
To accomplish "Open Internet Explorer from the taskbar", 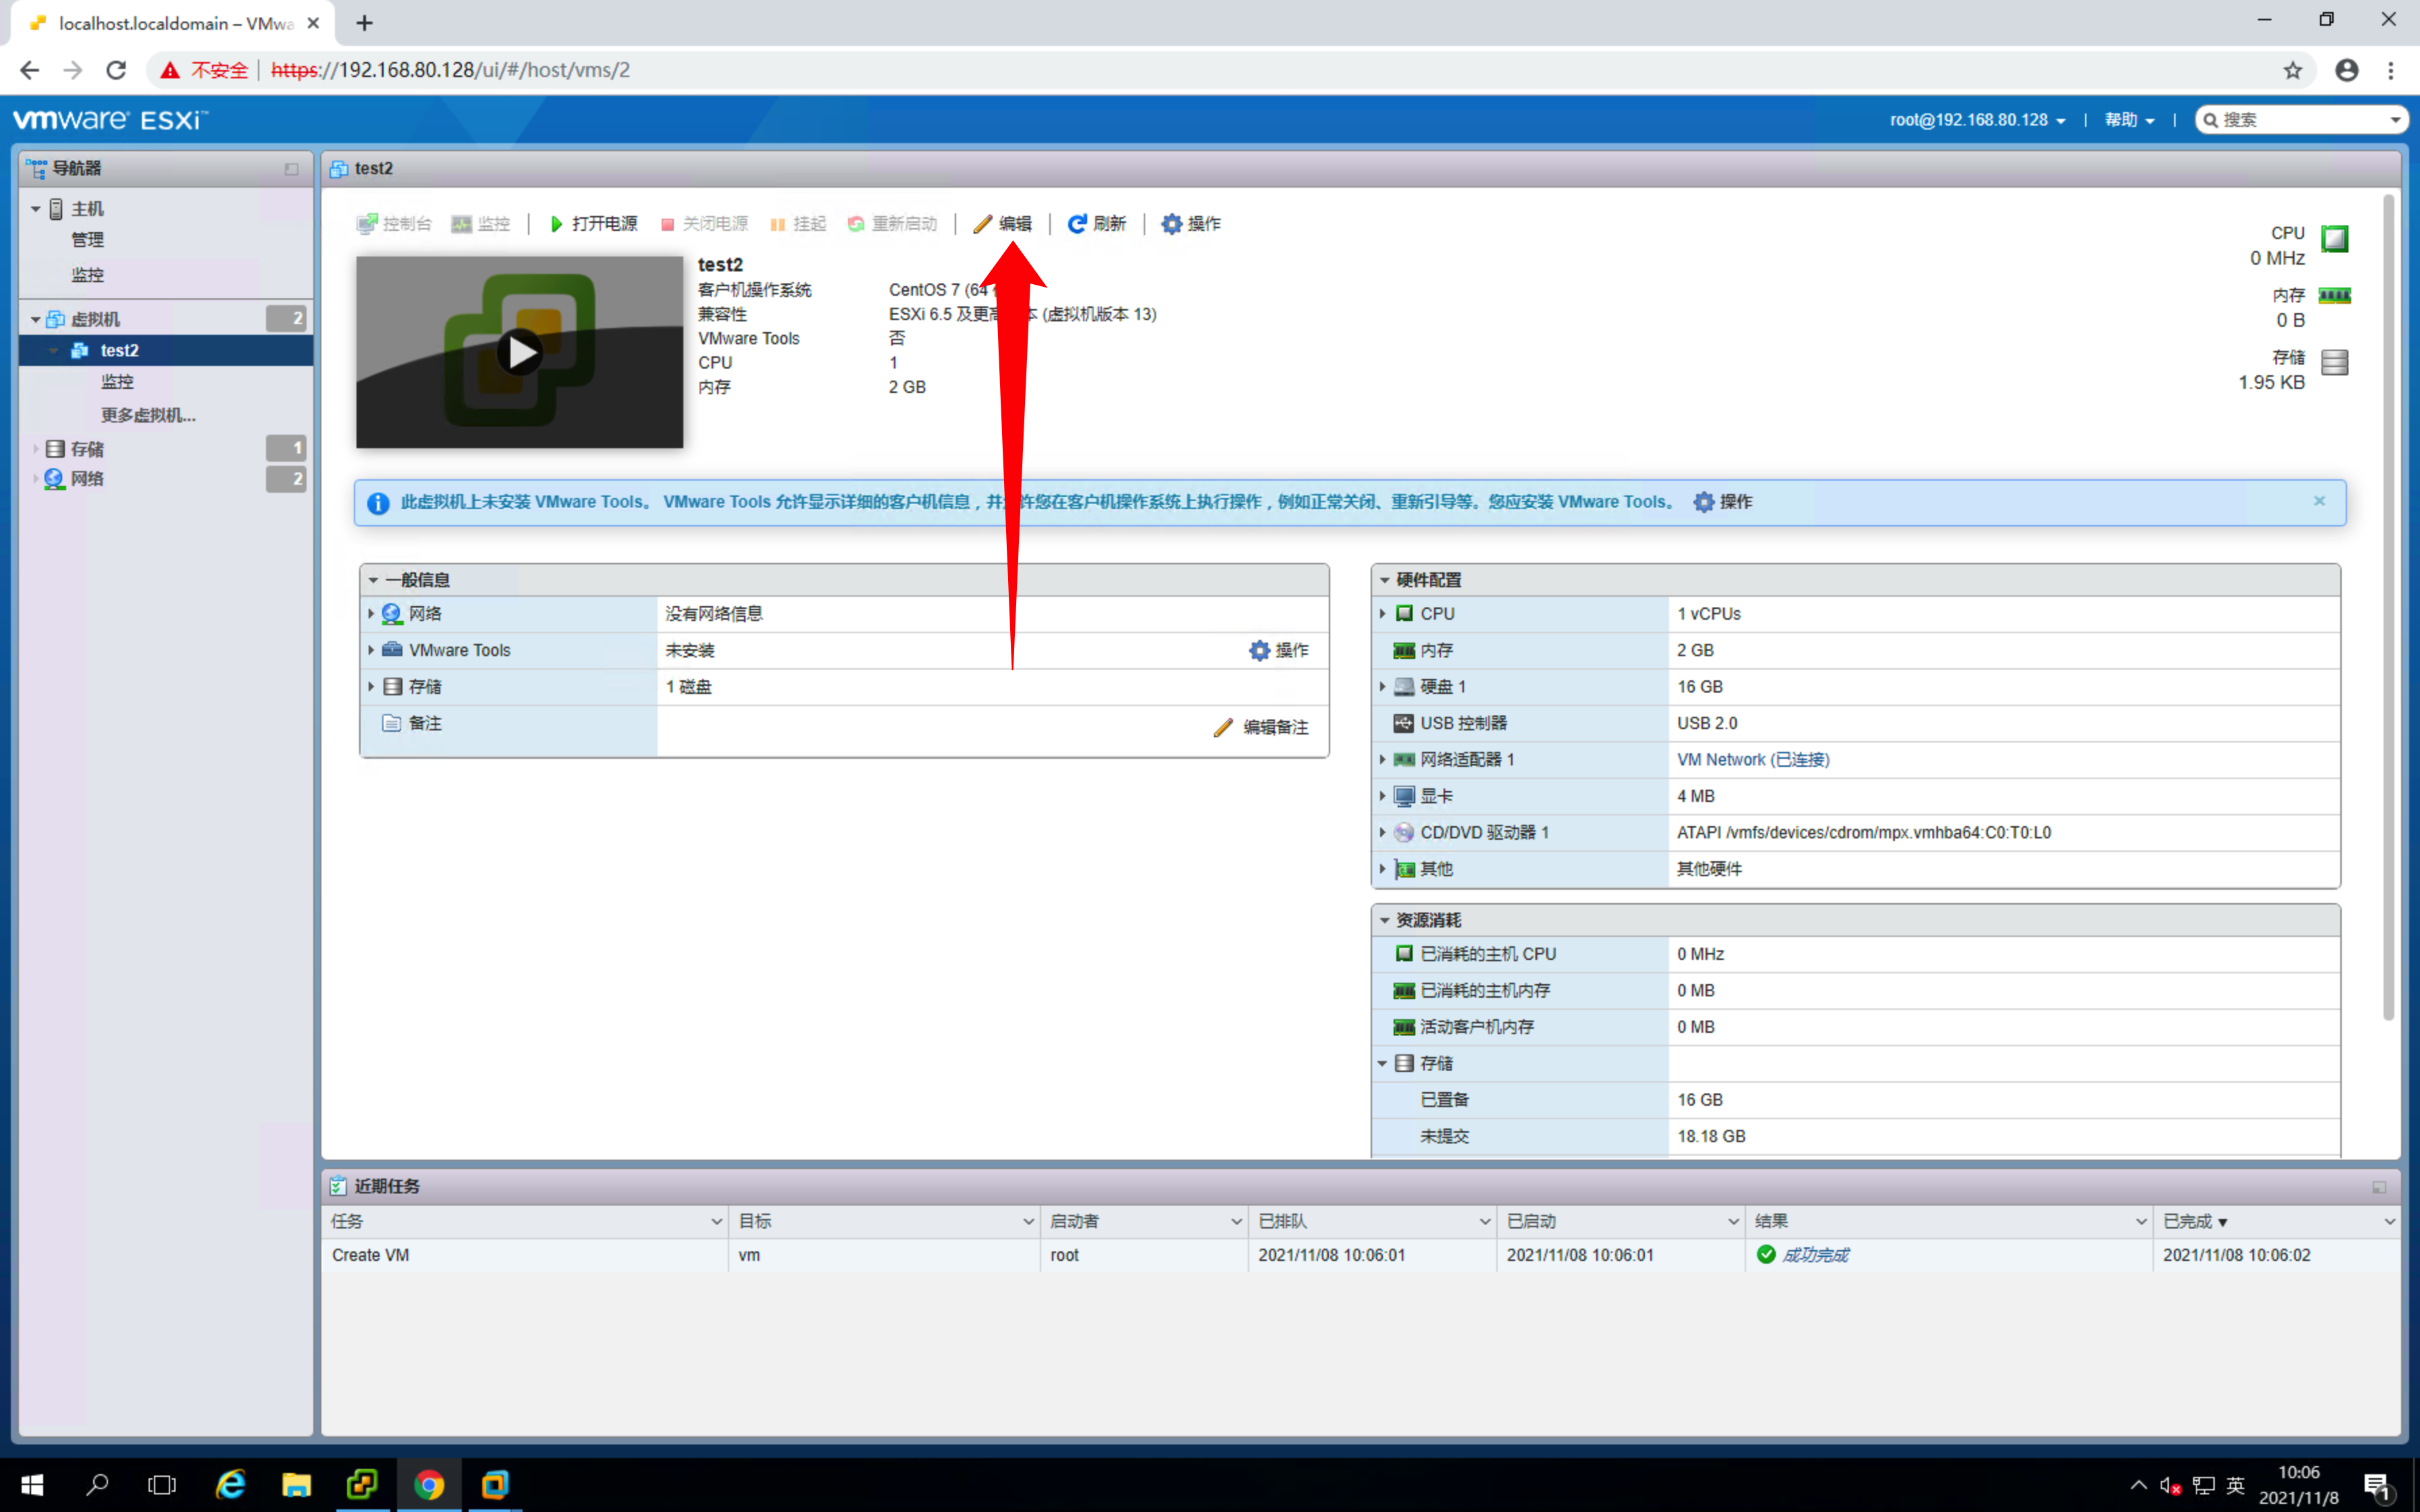I will (x=231, y=1484).
